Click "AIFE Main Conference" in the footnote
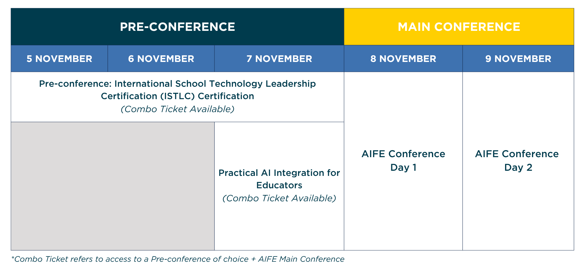This screenshot has height=272, width=580. (301, 259)
